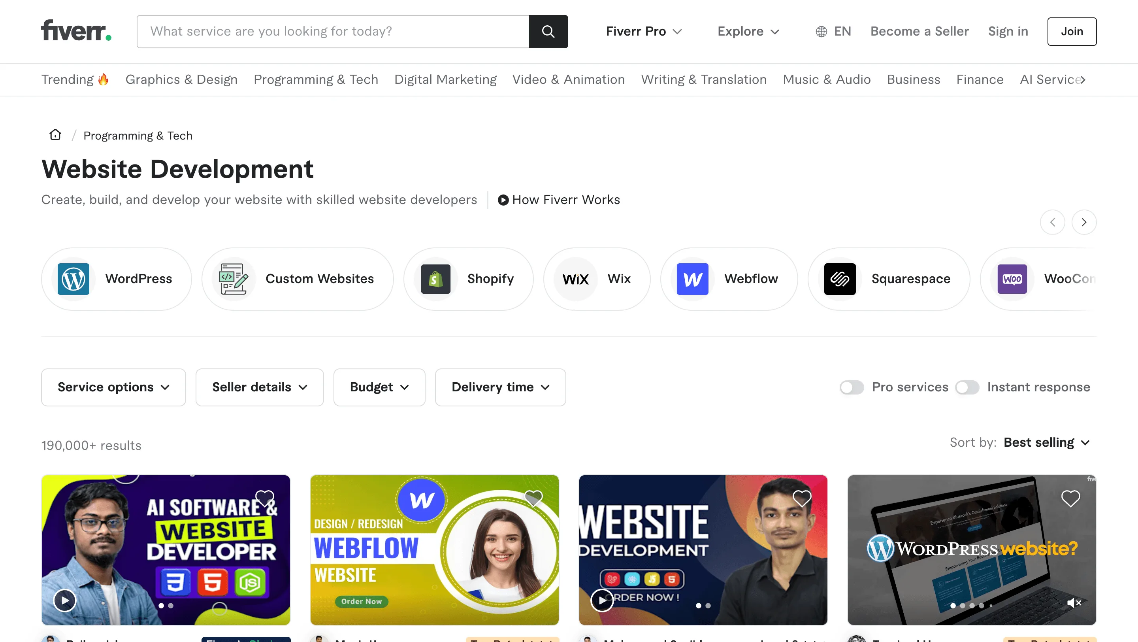Select the WordPress logo category
This screenshot has width=1138, height=642.
click(73, 279)
